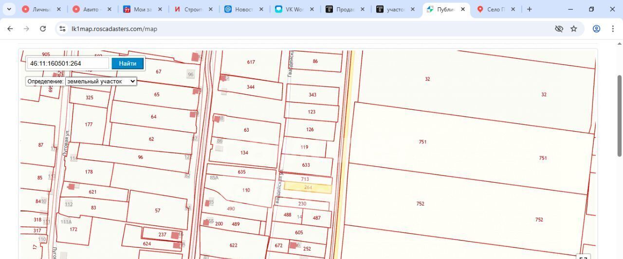Click parcel 672 on the map

(279, 245)
